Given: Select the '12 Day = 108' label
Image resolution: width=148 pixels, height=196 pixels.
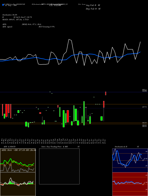Looking at the screenshot, I should pos(10,5).
